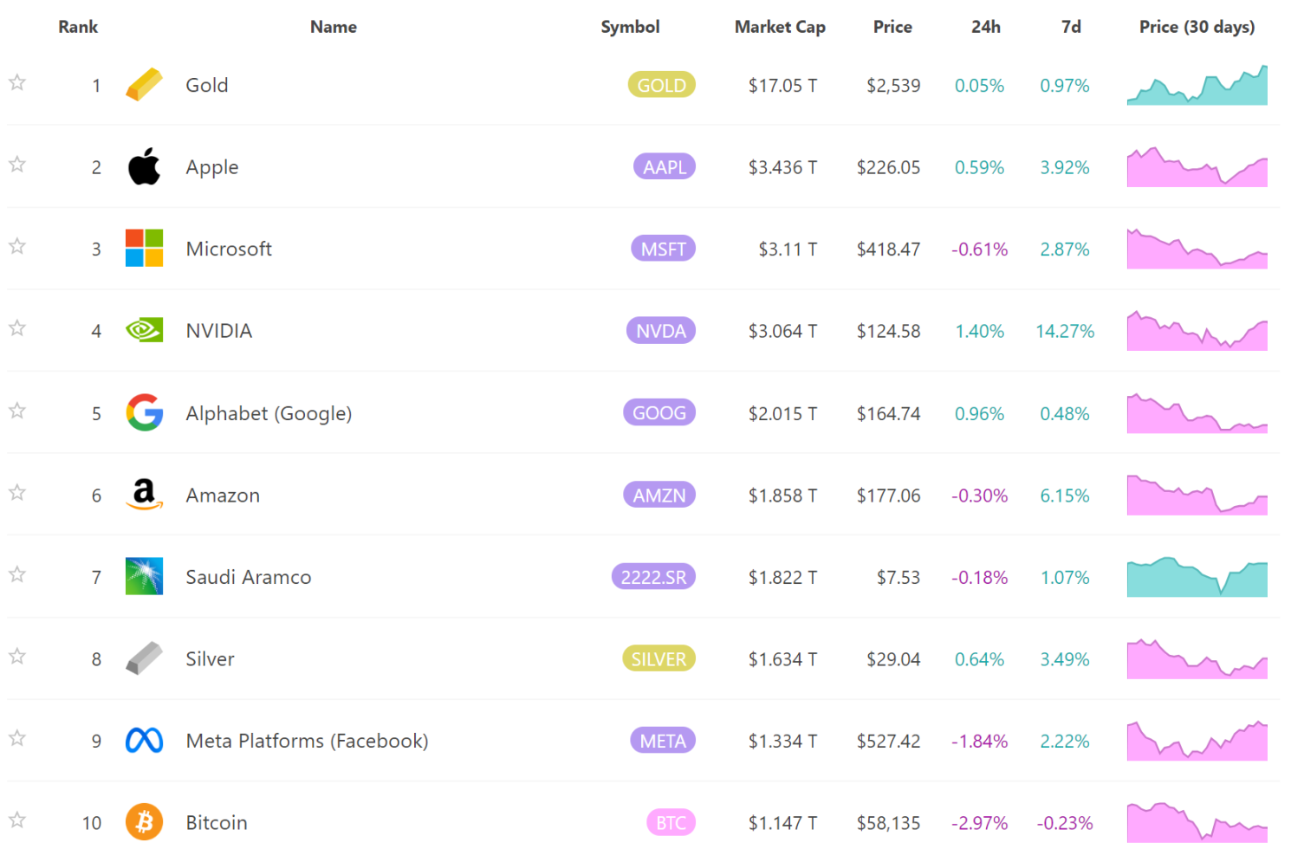Click the Meta infinity logo icon

[x=144, y=740]
